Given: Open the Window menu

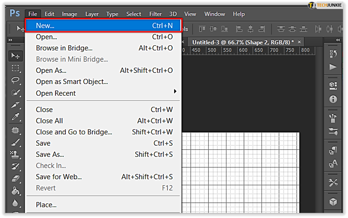Looking at the screenshot, I should coord(215,14).
